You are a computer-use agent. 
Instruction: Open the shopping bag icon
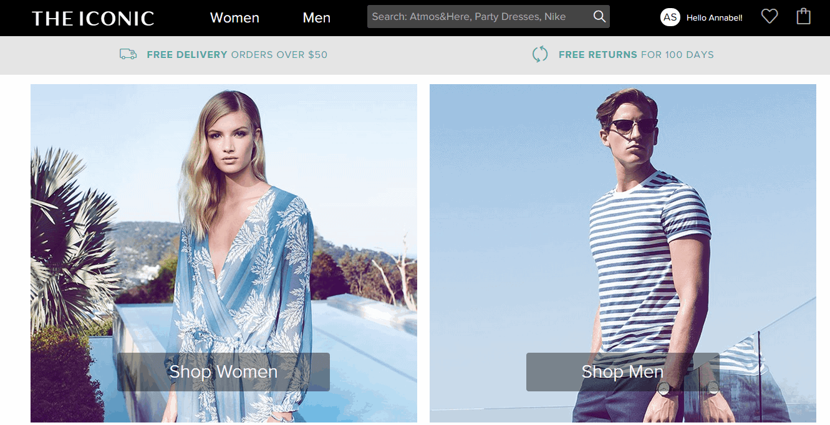(804, 17)
